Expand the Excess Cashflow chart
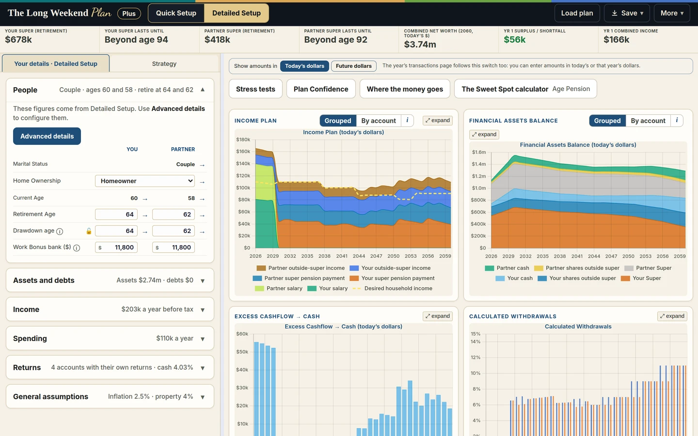This screenshot has height=436, width=698. coord(438,316)
